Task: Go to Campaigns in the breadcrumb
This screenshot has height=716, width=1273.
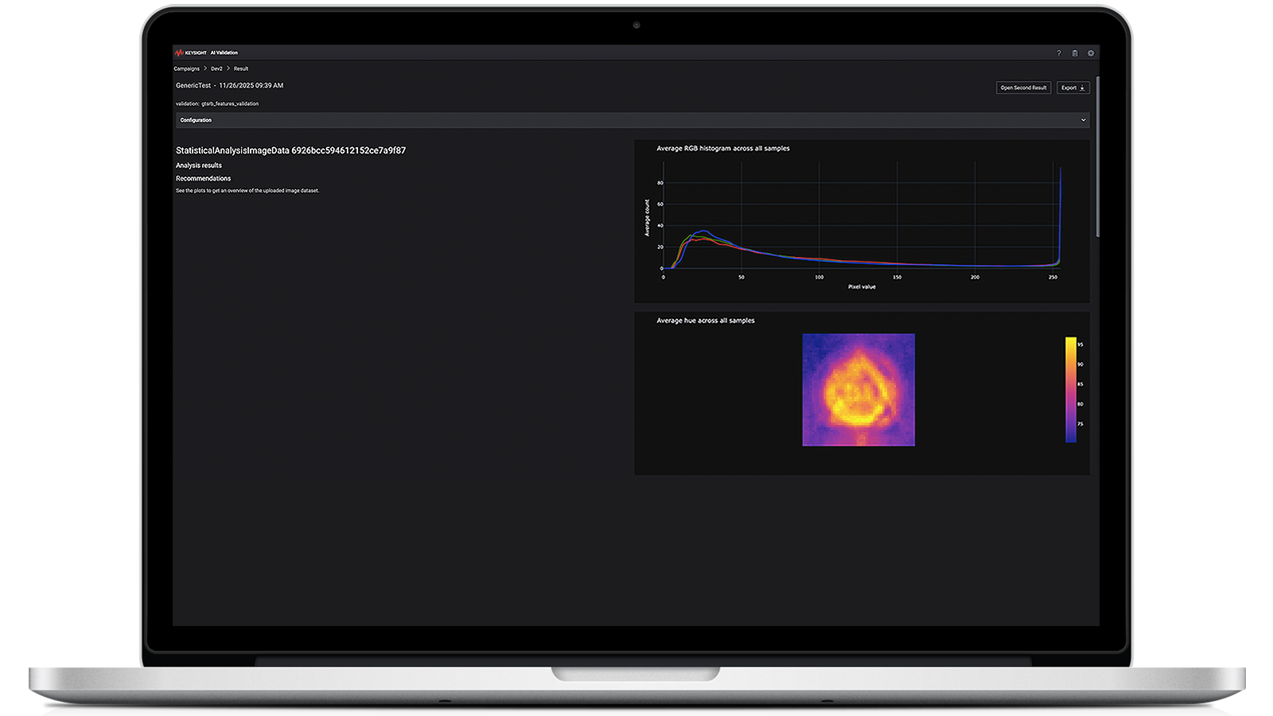Action: tap(187, 68)
